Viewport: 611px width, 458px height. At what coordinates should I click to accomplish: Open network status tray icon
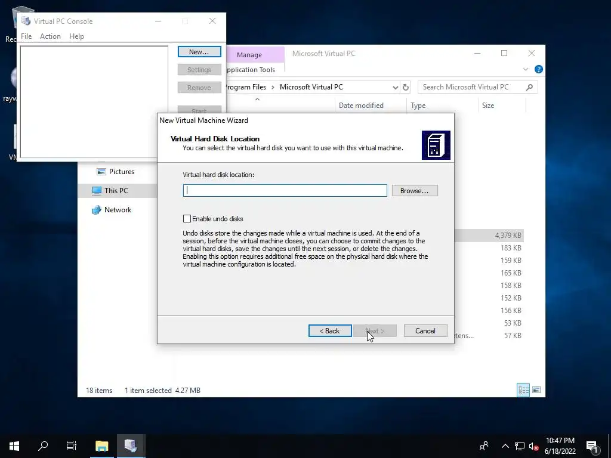pyautogui.click(x=519, y=446)
